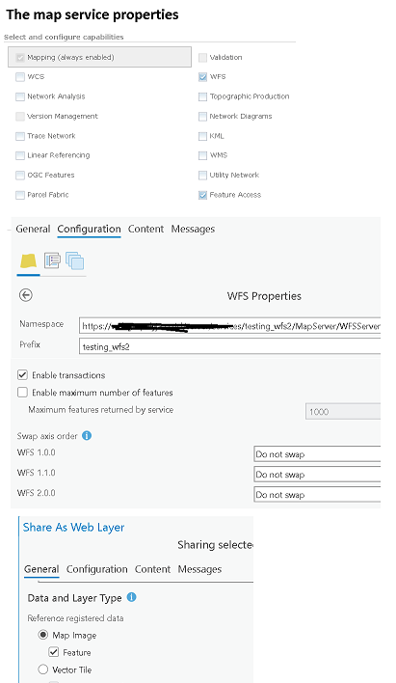The height and width of the screenshot is (683, 396).
Task: Select the Vector Tile radio button
Action: coord(42,669)
